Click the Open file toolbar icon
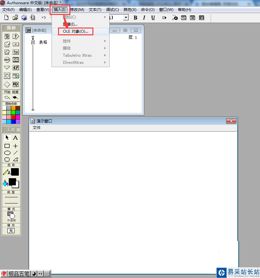This screenshot has width=260, height=278. (x=15, y=17)
